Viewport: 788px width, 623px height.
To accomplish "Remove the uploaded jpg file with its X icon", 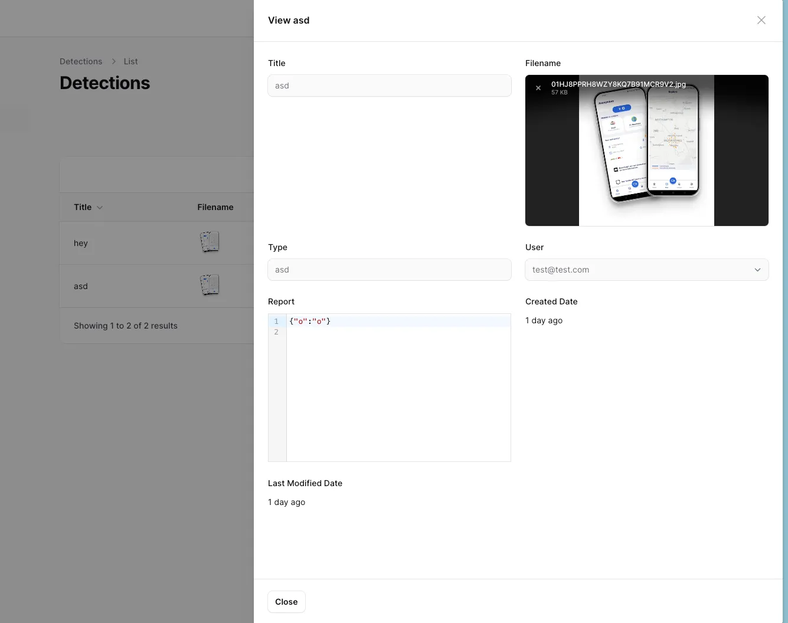I will click(538, 88).
